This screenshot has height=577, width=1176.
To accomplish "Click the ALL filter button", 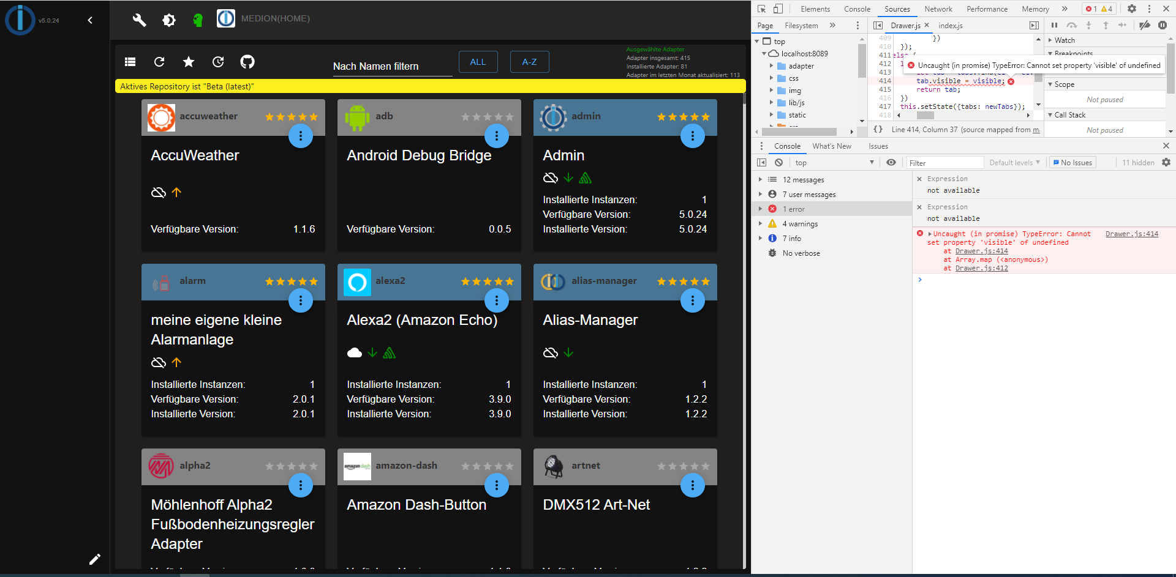I will point(478,62).
